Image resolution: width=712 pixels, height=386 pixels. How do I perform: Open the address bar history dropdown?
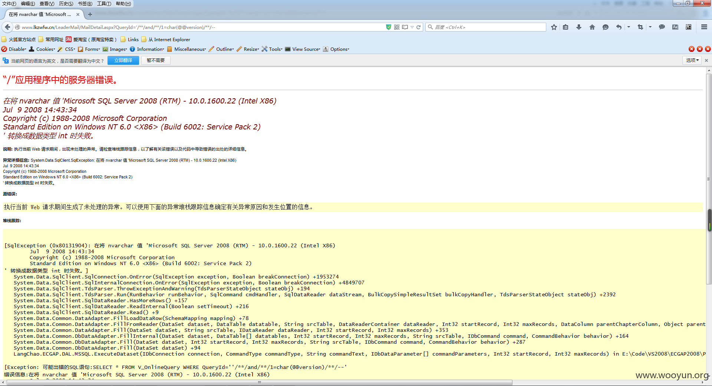click(412, 27)
